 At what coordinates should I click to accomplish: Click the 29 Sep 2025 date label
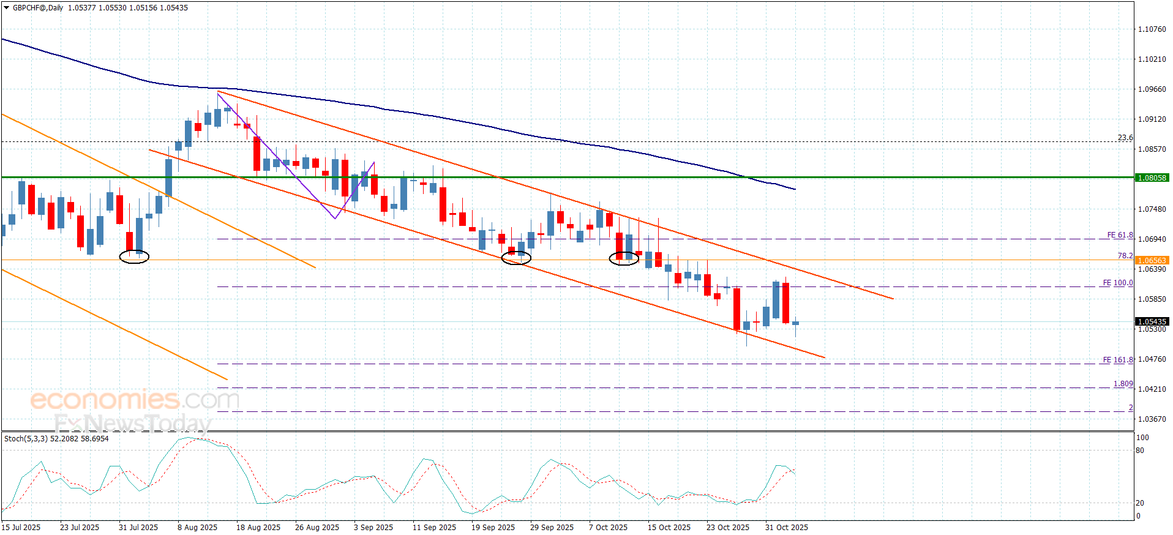click(x=552, y=528)
